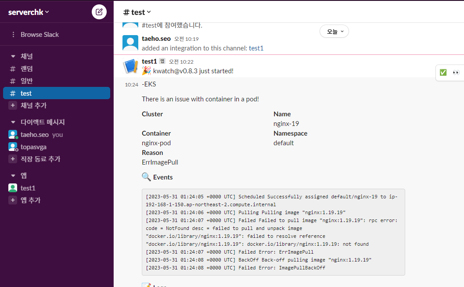Image resolution: width=464 pixels, height=287 pixels.
Task: Collapse the 앱 section
Action: click(x=13, y=176)
